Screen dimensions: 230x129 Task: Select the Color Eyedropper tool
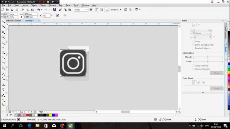(x=3, y=95)
